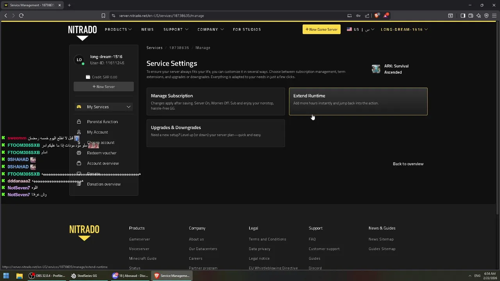Open Donation overview in the sidebar
Screen dimensions: 500x281
104,184
